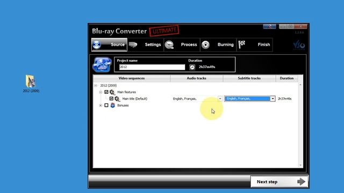Click the highlighted subtitle English, Français field

point(247,99)
